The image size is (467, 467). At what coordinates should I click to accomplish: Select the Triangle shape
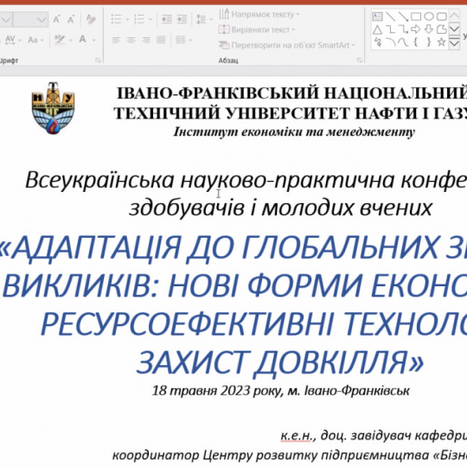pos(378,29)
